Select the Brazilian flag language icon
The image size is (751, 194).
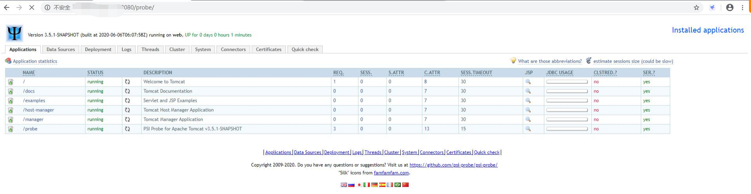pos(398,185)
